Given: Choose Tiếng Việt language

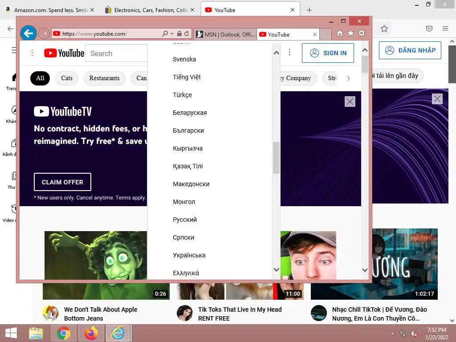Looking at the screenshot, I should tap(187, 77).
